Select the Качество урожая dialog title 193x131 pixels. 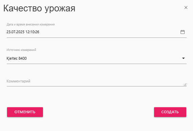pos(39,8)
